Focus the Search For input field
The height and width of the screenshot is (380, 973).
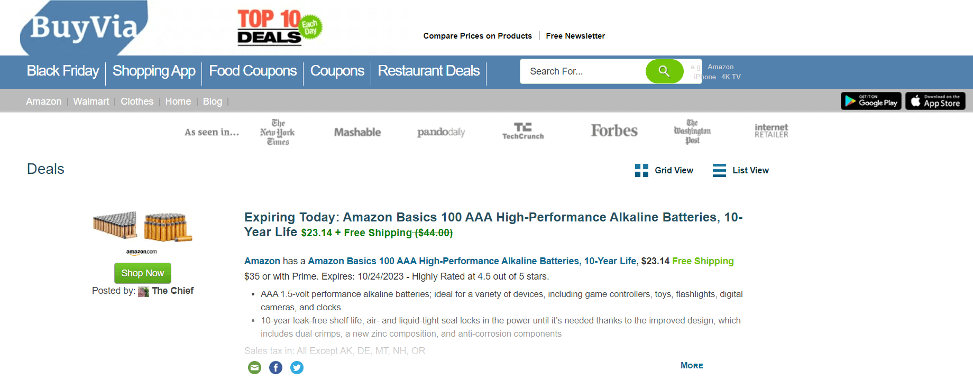(x=582, y=71)
